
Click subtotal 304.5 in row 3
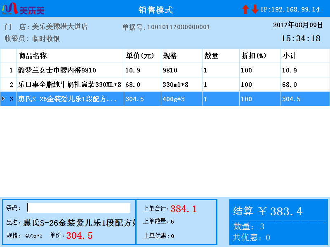[305, 99]
